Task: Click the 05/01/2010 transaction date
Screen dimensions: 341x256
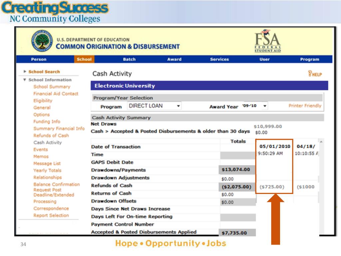Action: (275, 146)
